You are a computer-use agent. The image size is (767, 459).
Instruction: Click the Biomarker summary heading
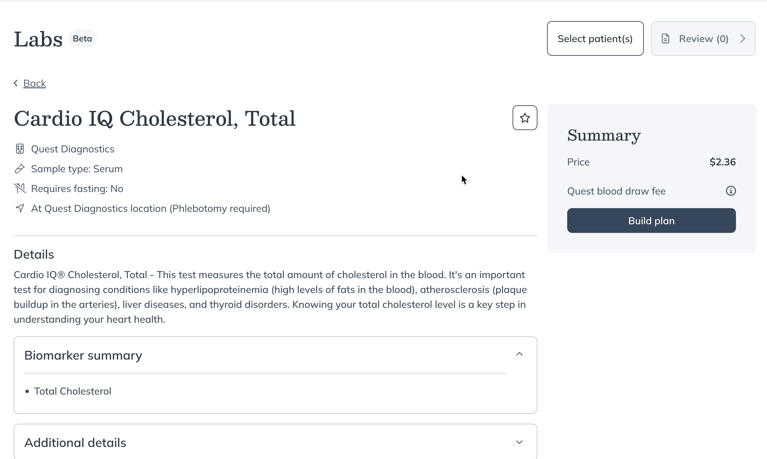tap(83, 355)
